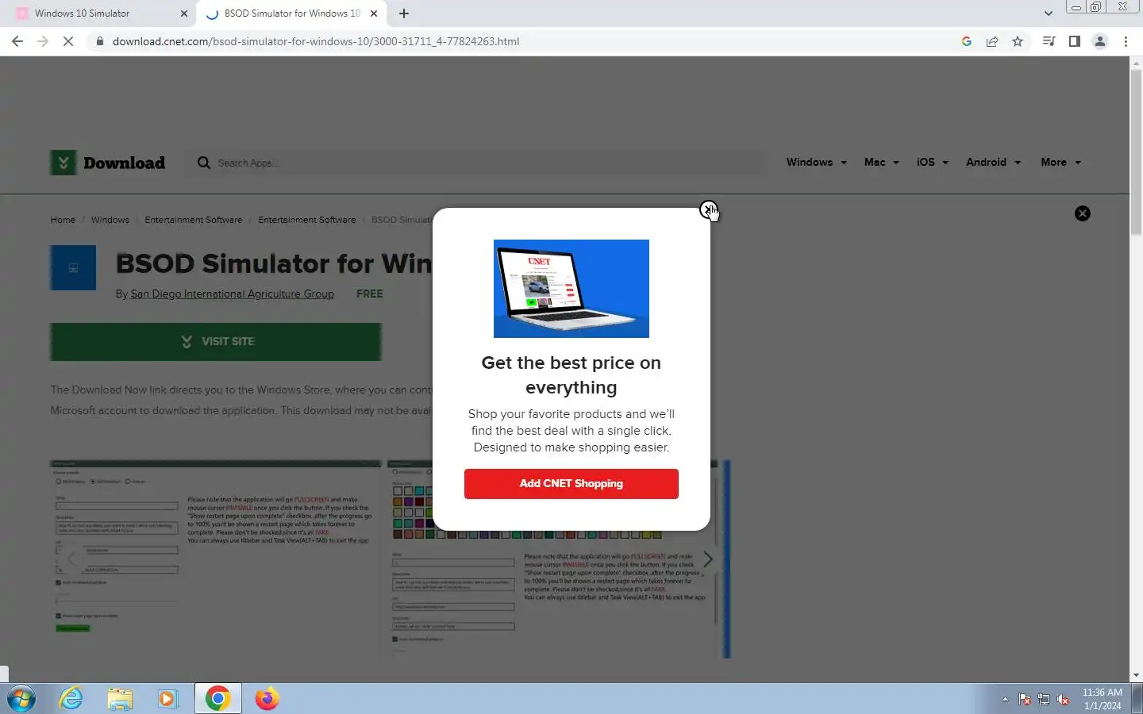Image resolution: width=1143 pixels, height=714 pixels.
Task: Show next screenshot with right chevron
Action: click(708, 559)
